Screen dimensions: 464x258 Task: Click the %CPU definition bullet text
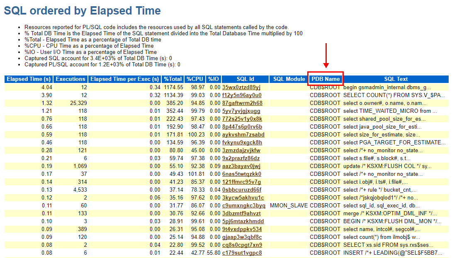pos(89,46)
